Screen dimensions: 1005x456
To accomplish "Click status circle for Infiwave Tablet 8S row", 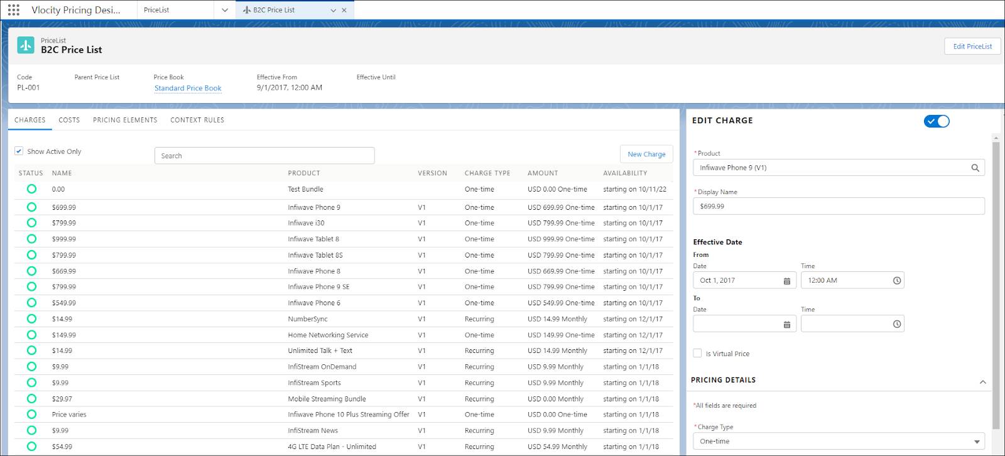I will coord(31,255).
